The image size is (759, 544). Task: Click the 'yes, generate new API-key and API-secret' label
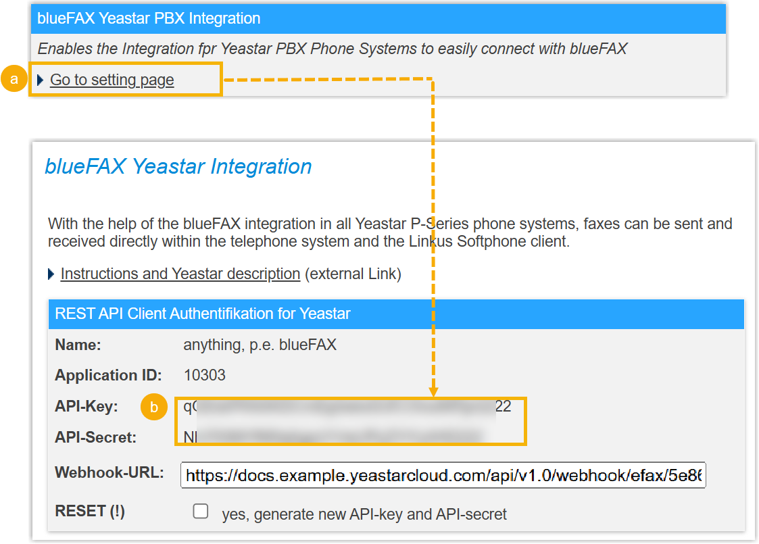click(364, 514)
